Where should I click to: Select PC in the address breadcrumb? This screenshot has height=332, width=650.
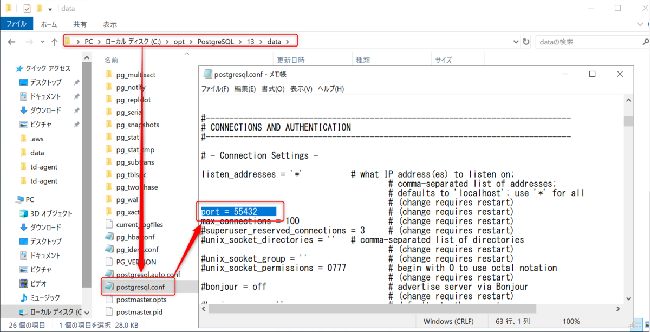click(89, 42)
